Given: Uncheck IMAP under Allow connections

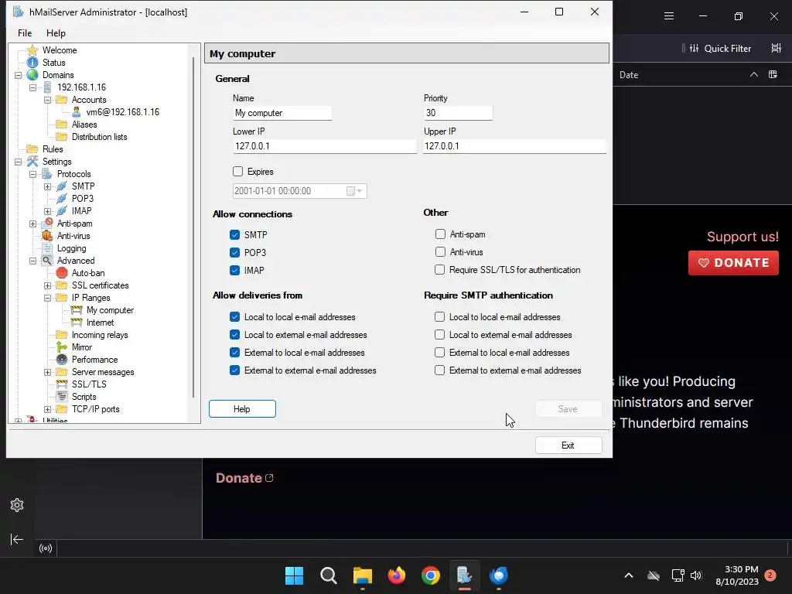Looking at the screenshot, I should tap(235, 270).
